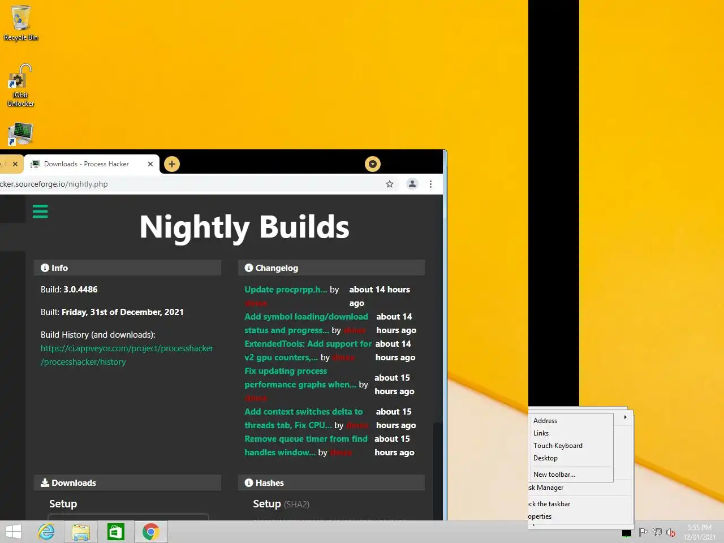Open 'ExtendedTools: Add support for v2 gpu counters' link
This screenshot has width=724, height=543.
pyautogui.click(x=308, y=351)
